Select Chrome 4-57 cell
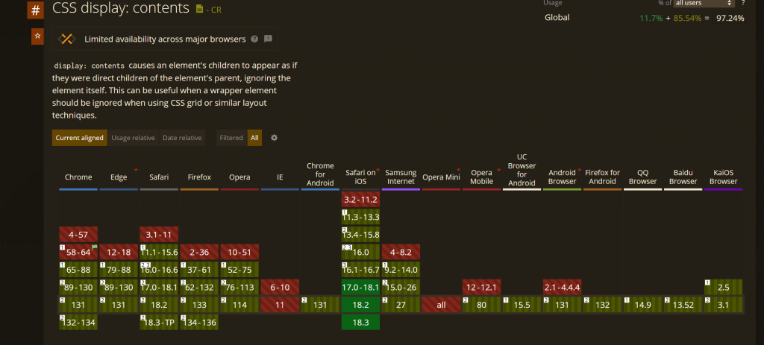Image resolution: width=764 pixels, height=345 pixels. coord(78,235)
